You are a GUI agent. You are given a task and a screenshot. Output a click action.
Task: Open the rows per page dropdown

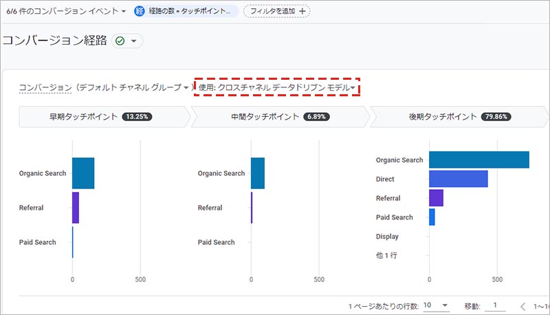pos(436,305)
